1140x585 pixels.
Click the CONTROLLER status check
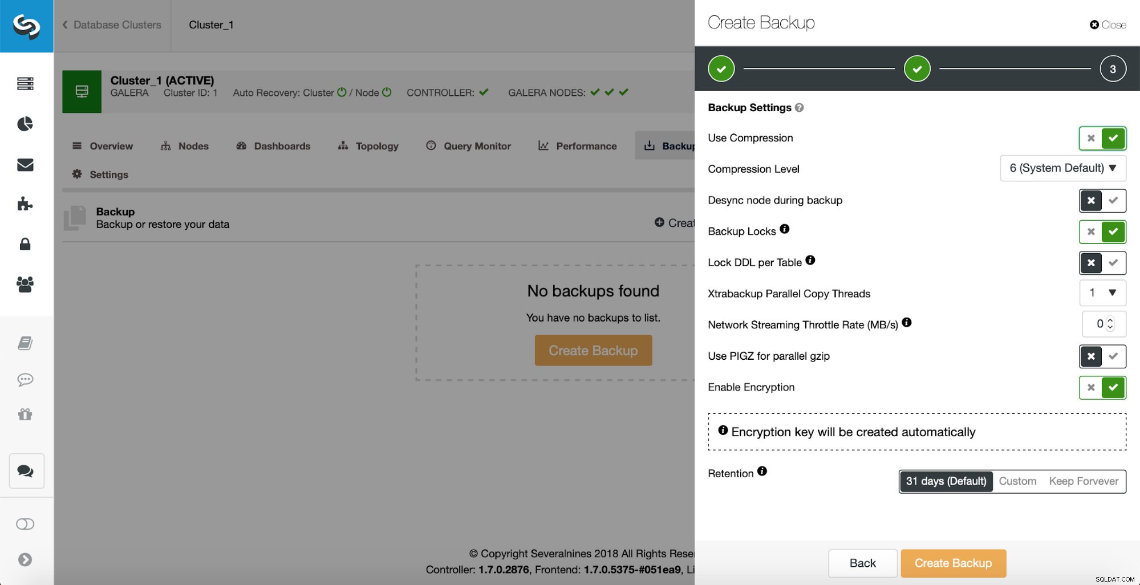[x=484, y=92]
